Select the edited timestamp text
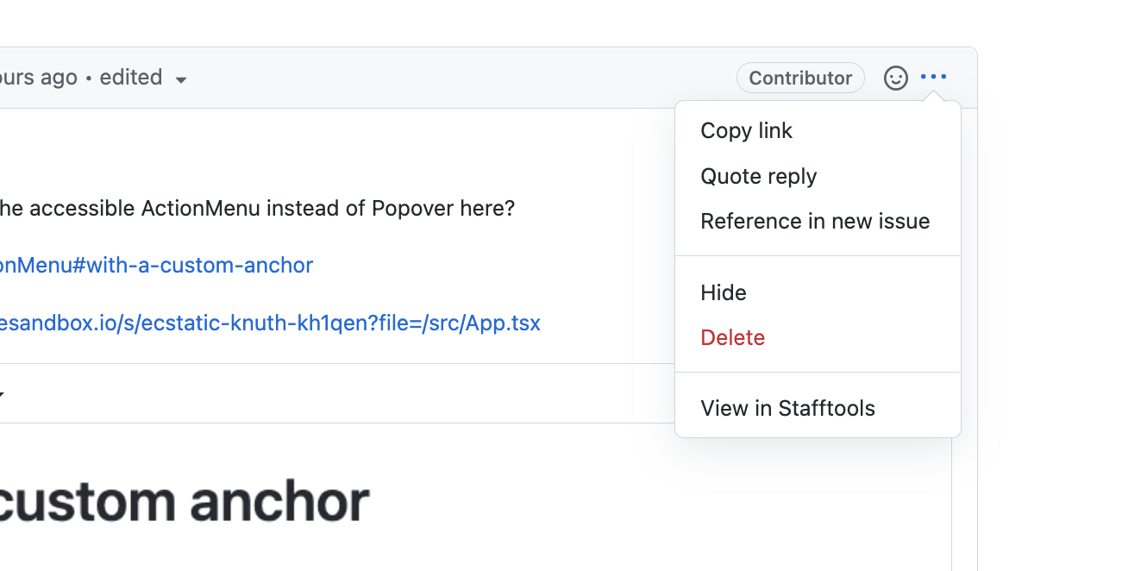The image size is (1147, 571). 131,77
